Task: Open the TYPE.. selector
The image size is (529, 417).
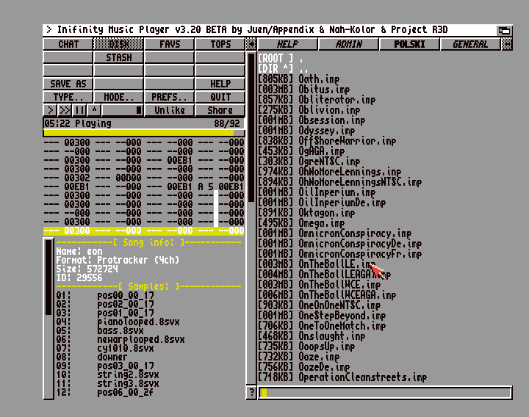Action: click(68, 97)
